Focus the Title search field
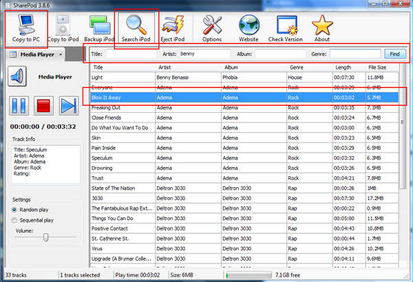Image resolution: width=413 pixels, height=282 pixels. [x=131, y=54]
